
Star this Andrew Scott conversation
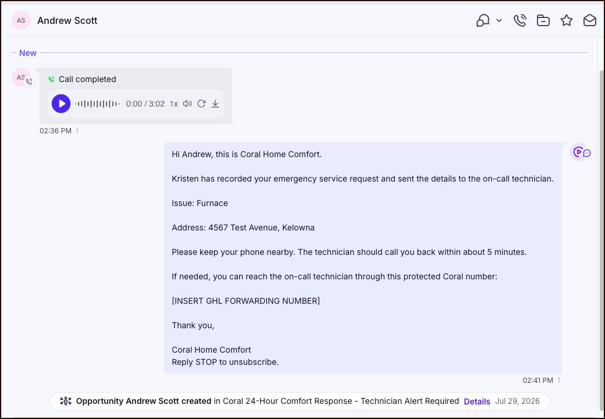point(567,20)
